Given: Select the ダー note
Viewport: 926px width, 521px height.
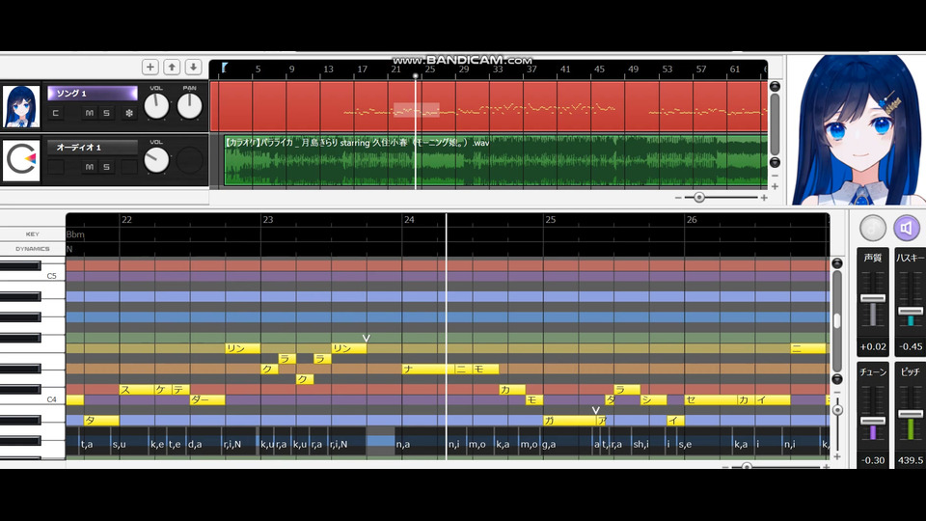Looking at the screenshot, I should [207, 399].
